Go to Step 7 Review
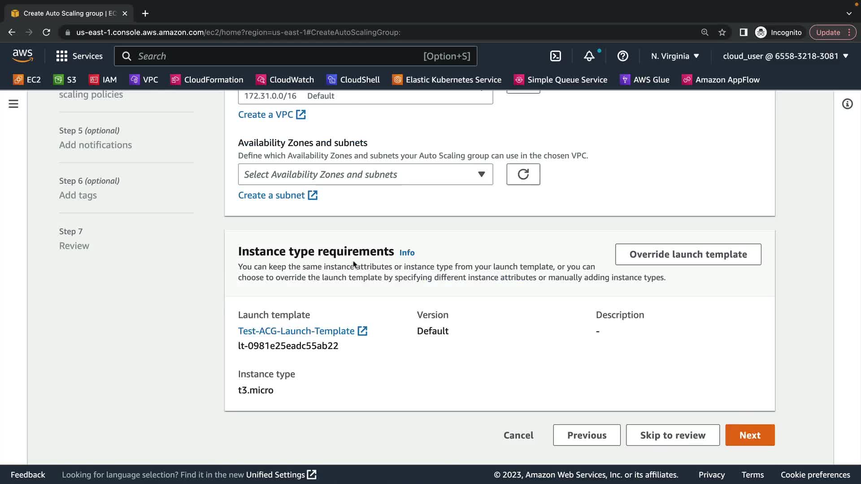Image resolution: width=861 pixels, height=484 pixels. tap(74, 246)
